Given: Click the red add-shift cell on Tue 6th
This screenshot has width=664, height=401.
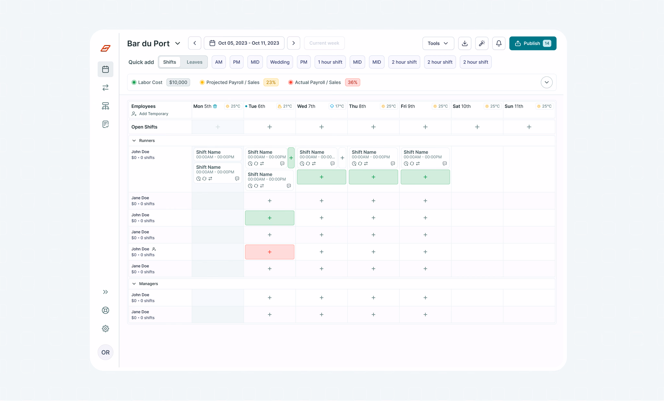Looking at the screenshot, I should coord(270,252).
